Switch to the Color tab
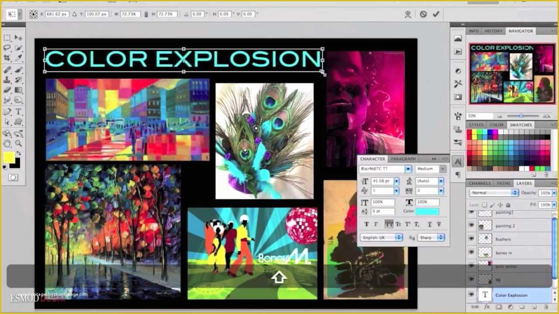This screenshot has height=314, width=559. tap(496, 125)
